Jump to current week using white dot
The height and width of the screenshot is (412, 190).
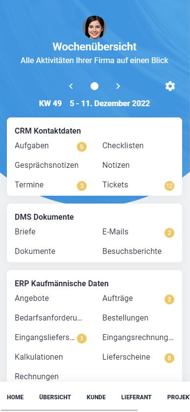tap(95, 86)
